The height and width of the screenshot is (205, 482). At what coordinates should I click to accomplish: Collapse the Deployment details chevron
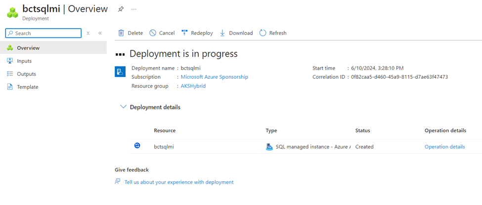click(x=123, y=106)
